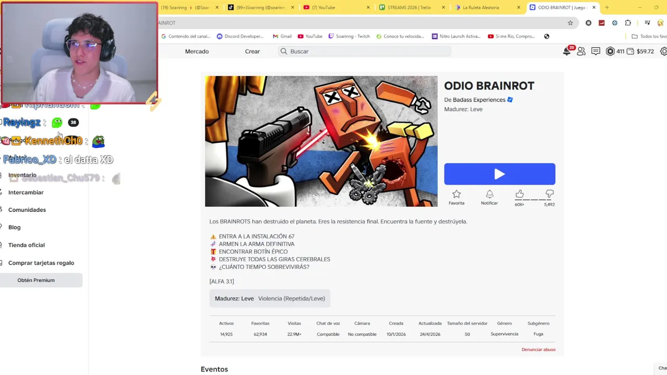Open Contenido del canal bookmark

point(186,36)
